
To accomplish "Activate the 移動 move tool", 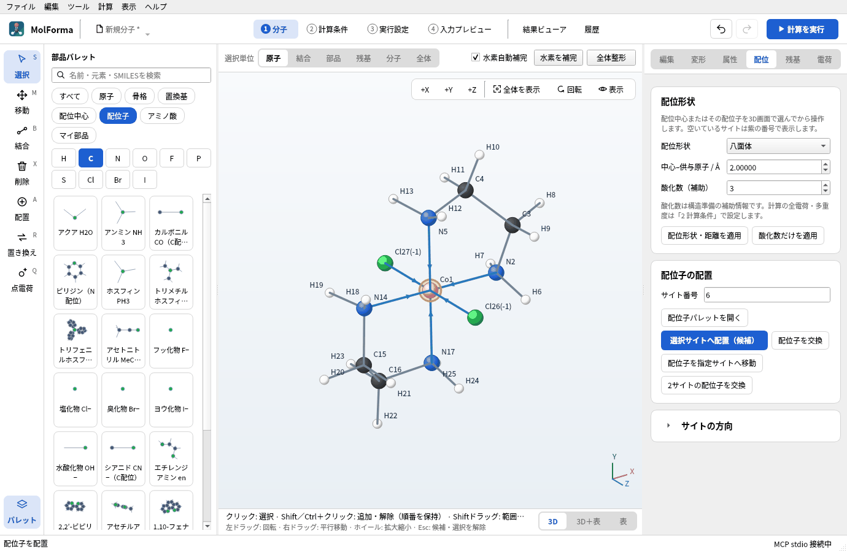I will [22, 102].
